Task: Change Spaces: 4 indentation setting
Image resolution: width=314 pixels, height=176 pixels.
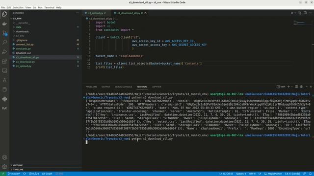Action: [x=241, y=174]
